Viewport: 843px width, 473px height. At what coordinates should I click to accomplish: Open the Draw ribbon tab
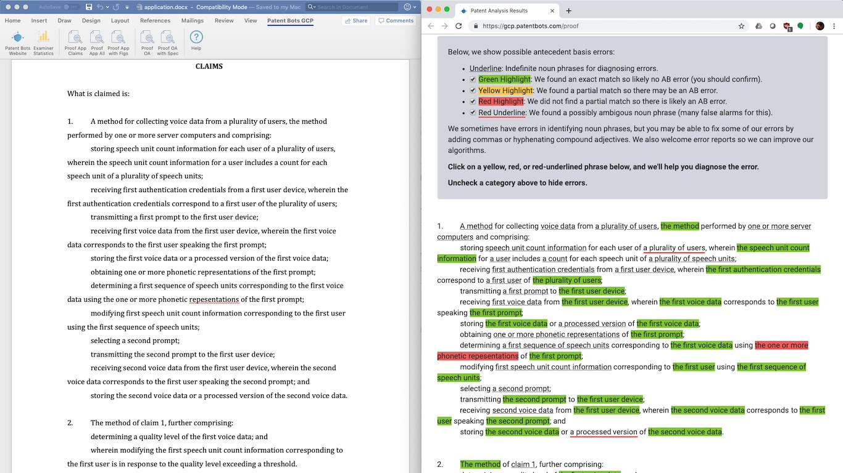click(64, 20)
